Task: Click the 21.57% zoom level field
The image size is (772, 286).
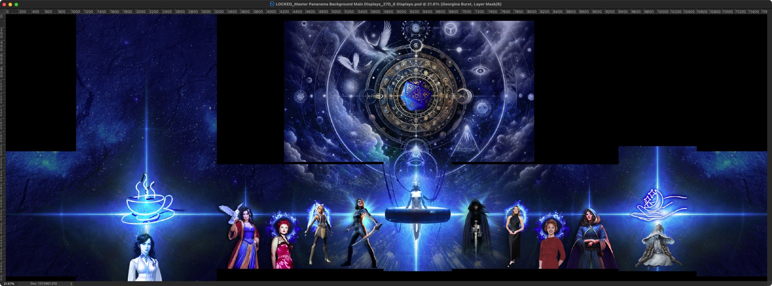Action: (x=9, y=284)
